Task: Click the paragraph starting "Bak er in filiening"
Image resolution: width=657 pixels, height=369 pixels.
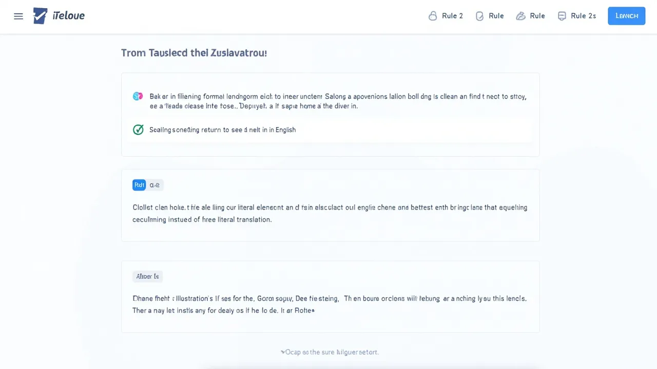Action: [x=338, y=101]
